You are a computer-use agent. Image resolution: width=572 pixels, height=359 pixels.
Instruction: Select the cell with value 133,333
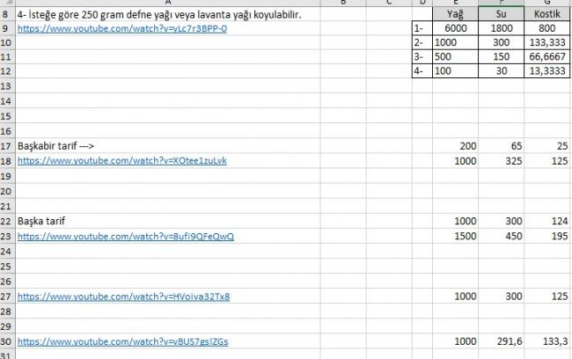coord(547,42)
